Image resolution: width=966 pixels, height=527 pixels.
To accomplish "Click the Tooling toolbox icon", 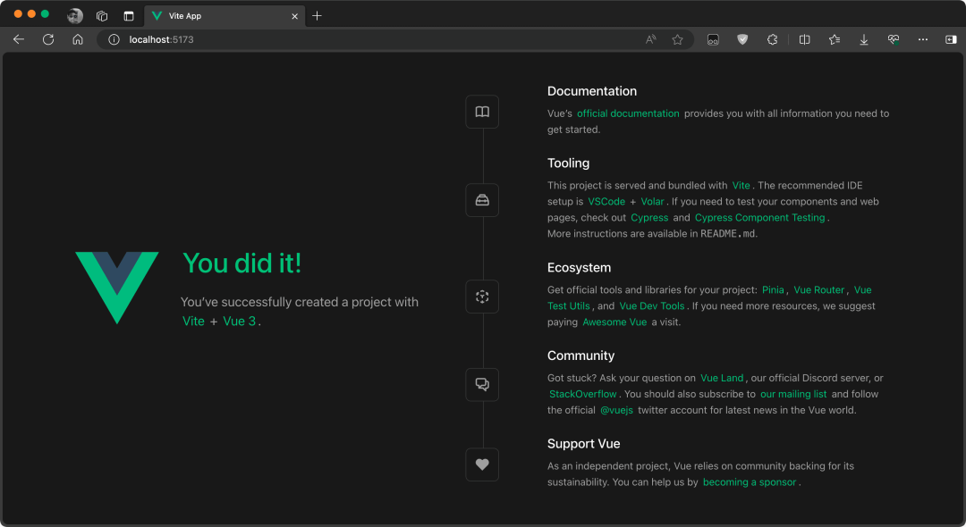I will pos(482,200).
